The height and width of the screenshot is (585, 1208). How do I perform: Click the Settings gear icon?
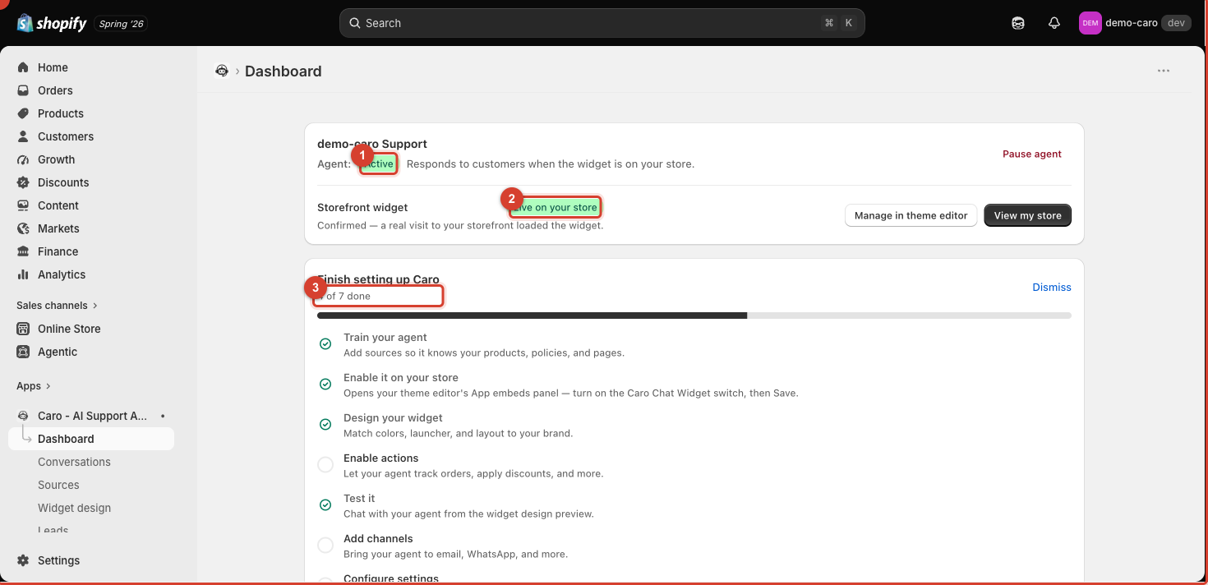click(23, 560)
